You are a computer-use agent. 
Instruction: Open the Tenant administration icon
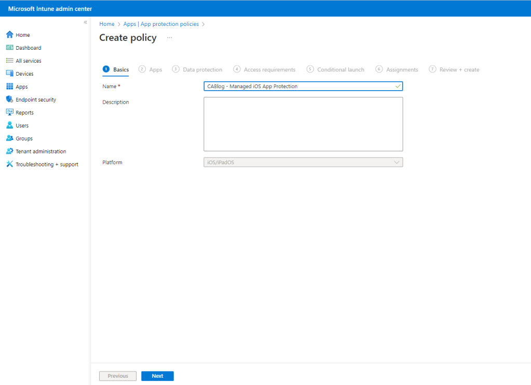(x=9, y=151)
